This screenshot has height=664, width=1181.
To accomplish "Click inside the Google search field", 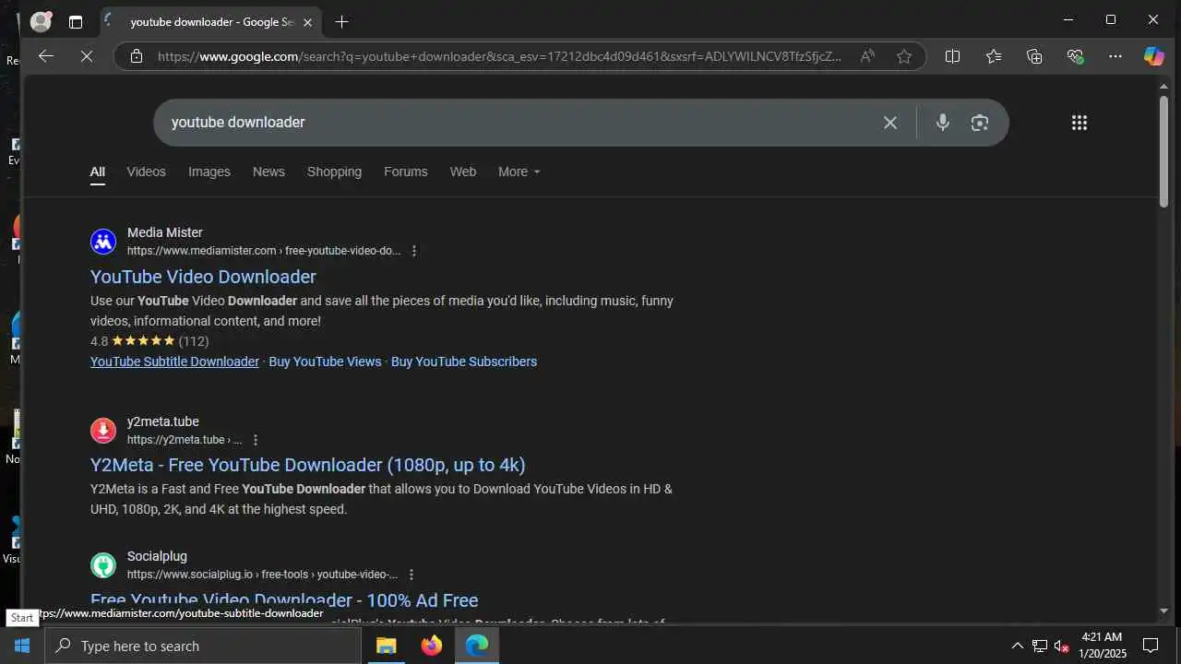I will 517,123.
